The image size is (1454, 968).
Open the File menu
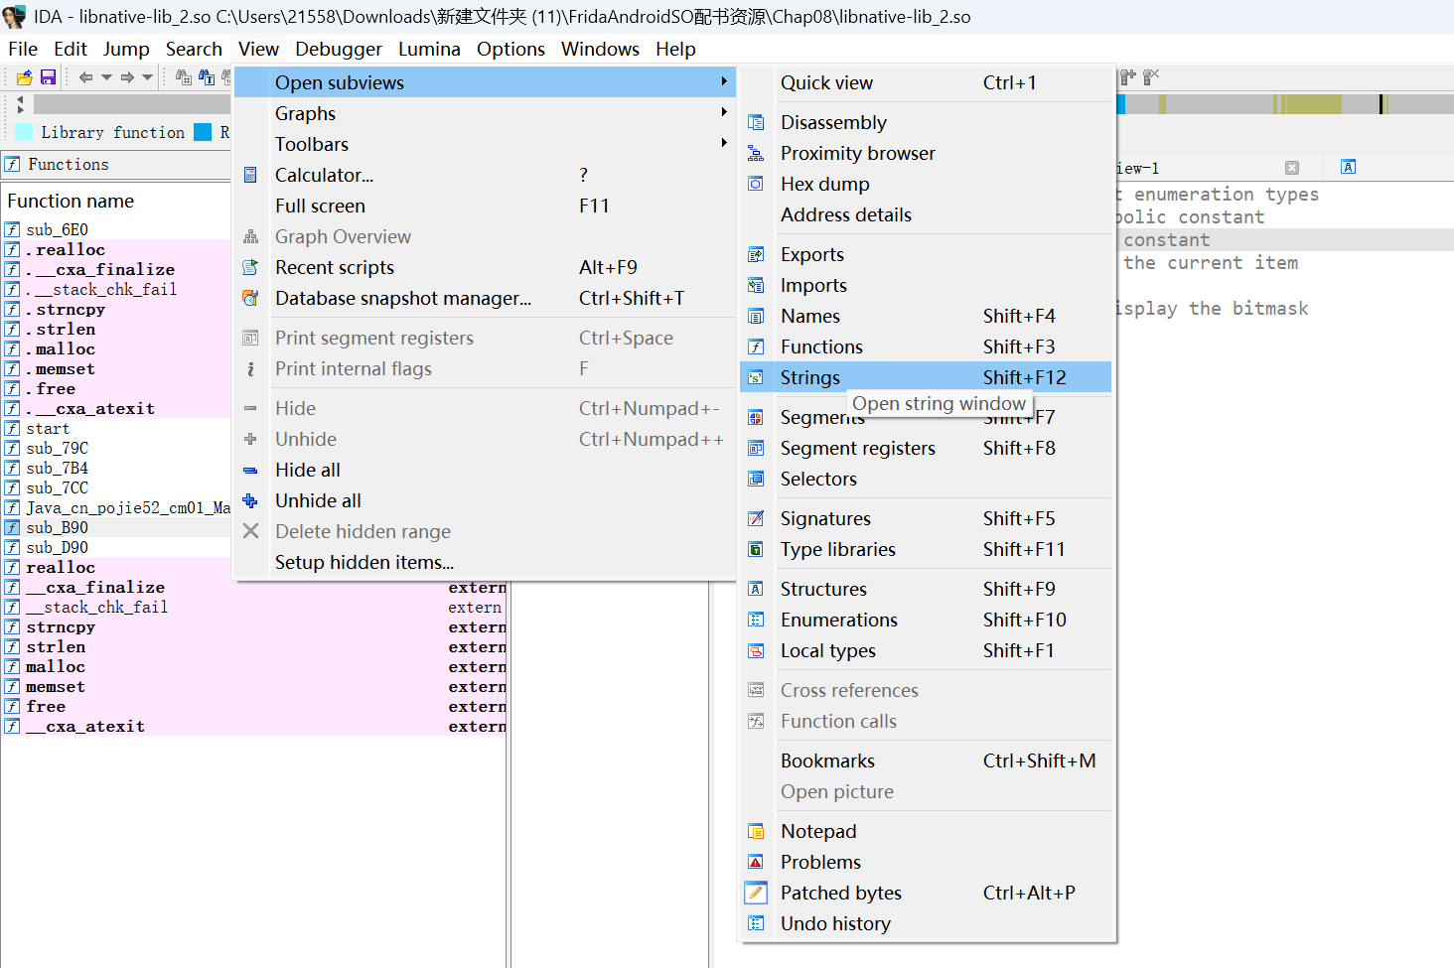[x=23, y=49]
